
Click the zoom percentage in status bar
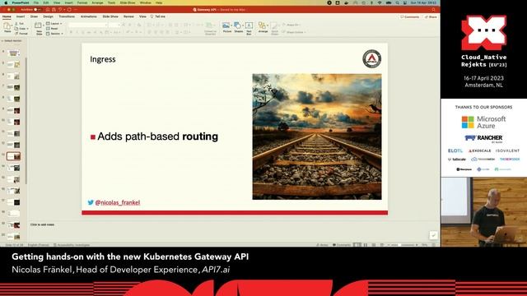point(425,245)
